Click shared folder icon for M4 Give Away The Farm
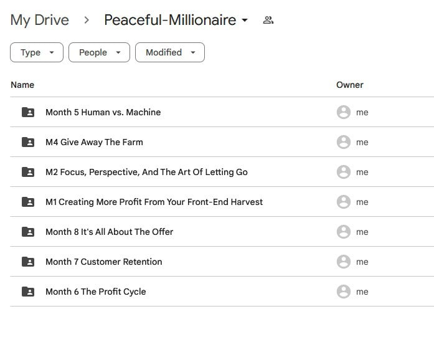 (x=28, y=142)
